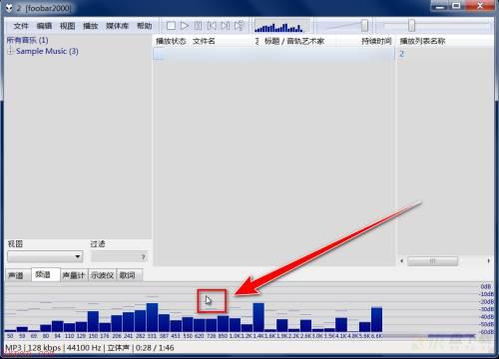Skip to the previous track

212,26
